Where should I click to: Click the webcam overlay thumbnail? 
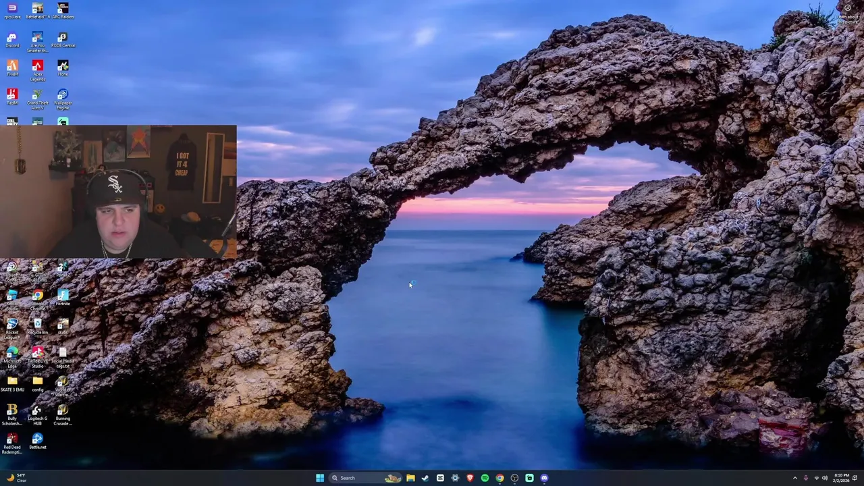click(118, 192)
